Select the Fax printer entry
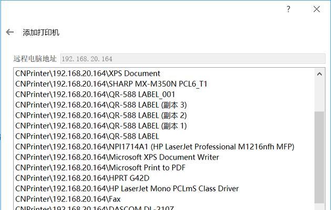The width and height of the screenshot is (331, 210). click(x=68, y=199)
